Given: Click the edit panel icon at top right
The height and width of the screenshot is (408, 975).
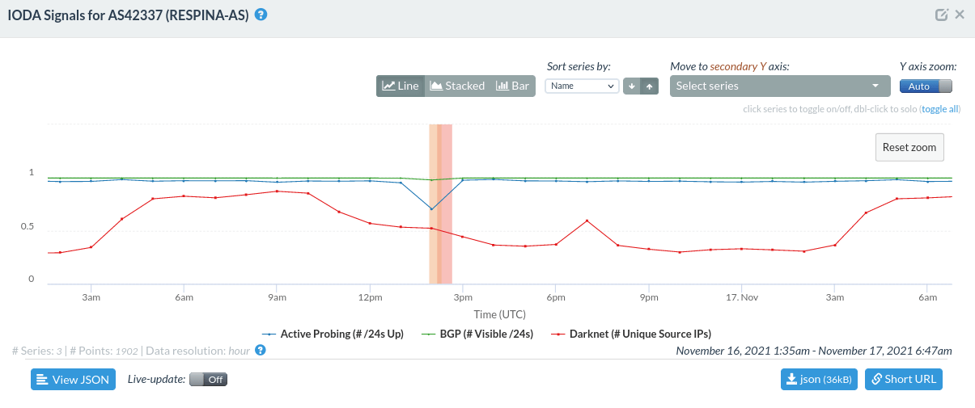Looking at the screenshot, I should 942,15.
